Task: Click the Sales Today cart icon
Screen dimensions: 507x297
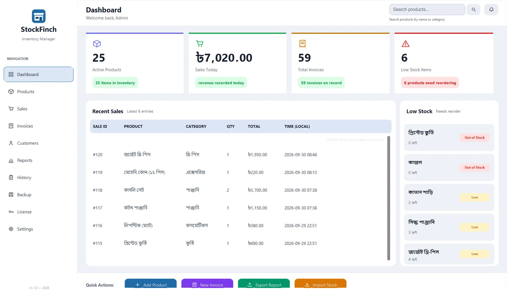Action: pos(200,44)
